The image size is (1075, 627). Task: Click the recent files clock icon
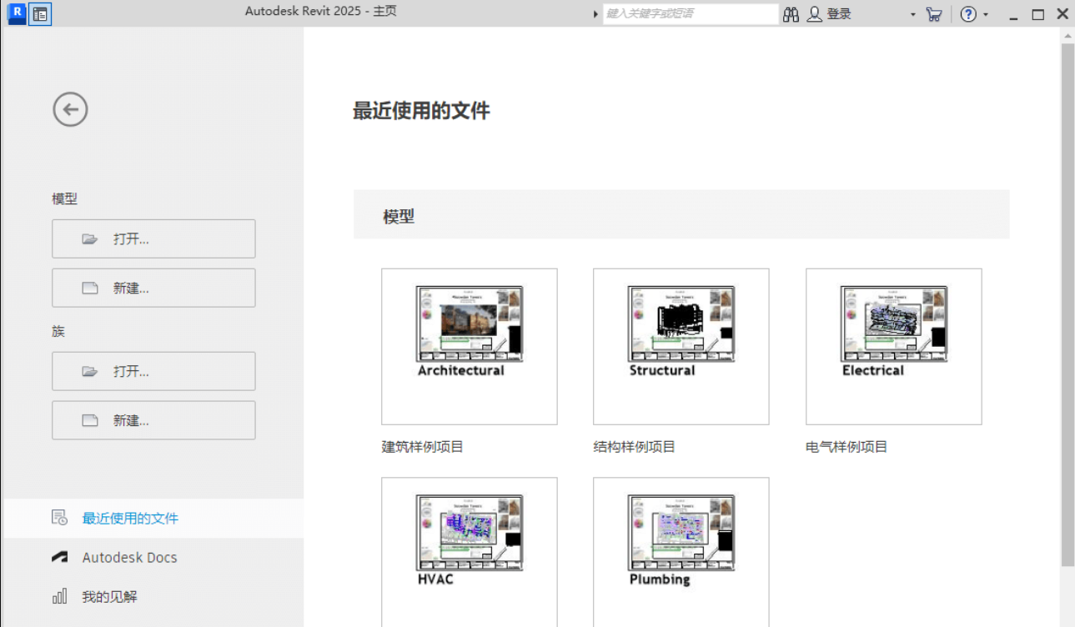pyautogui.click(x=59, y=518)
